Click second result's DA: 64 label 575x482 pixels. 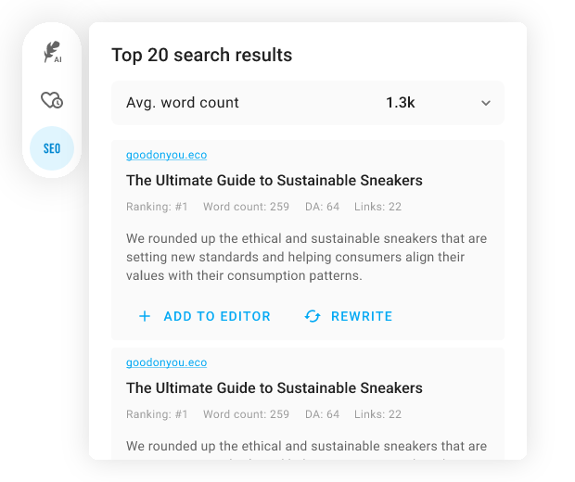click(321, 414)
